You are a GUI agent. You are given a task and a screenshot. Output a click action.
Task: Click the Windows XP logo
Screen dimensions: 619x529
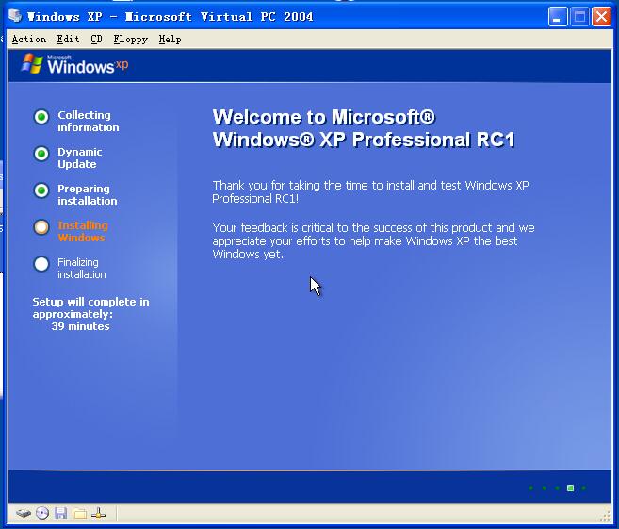(74, 64)
